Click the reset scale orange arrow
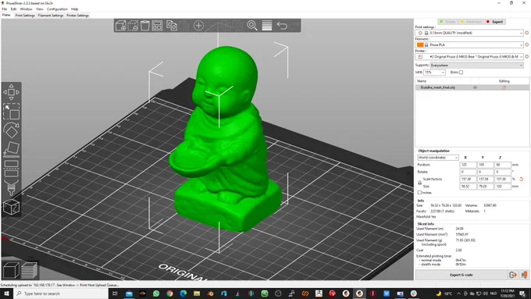 (521, 179)
